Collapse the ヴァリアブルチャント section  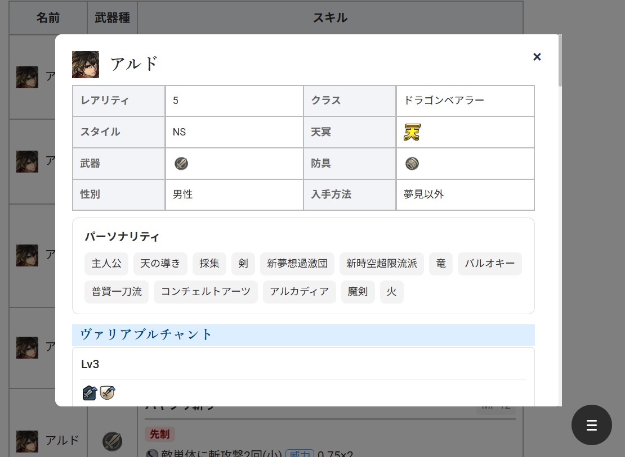click(x=304, y=334)
